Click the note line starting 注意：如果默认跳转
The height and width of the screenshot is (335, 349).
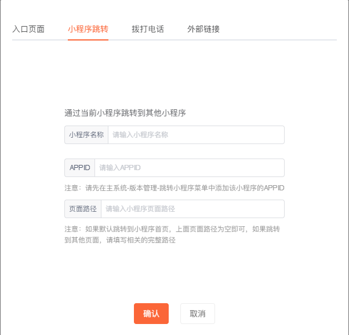(172, 229)
